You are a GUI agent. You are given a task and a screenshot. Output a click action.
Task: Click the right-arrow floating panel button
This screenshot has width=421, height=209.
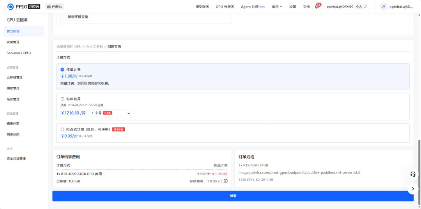click(413, 189)
